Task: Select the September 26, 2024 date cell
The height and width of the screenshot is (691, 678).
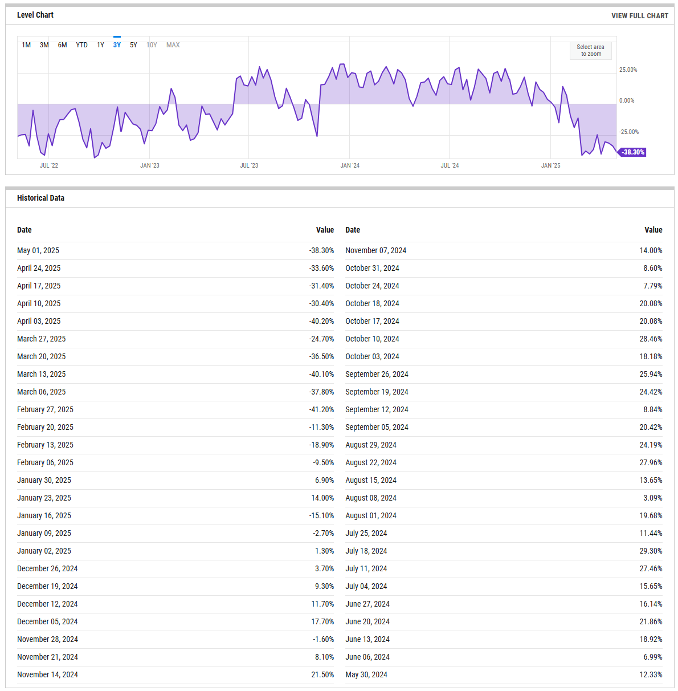Action: click(377, 375)
